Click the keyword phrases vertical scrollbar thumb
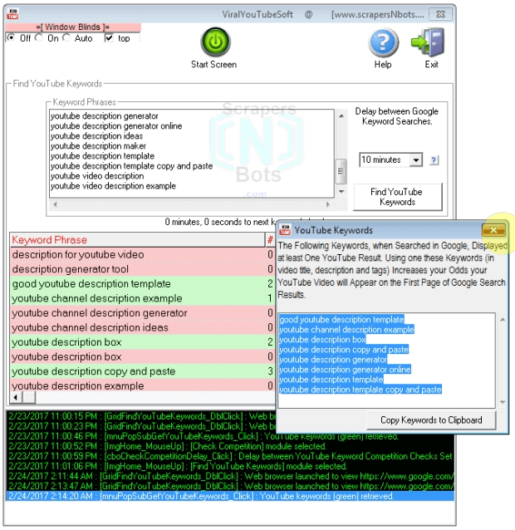This screenshot has height=530, width=515. click(x=341, y=171)
